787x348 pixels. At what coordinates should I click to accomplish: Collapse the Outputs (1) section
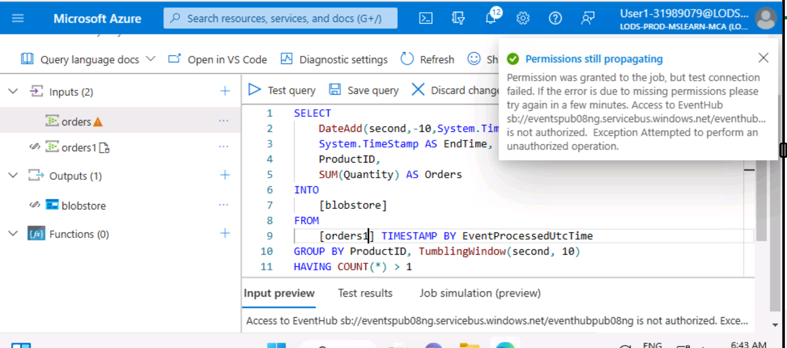pyautogui.click(x=13, y=176)
